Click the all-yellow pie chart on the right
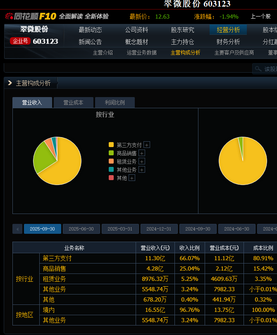Image resolution: width=277 pixels, height=335 pixels. (243, 161)
